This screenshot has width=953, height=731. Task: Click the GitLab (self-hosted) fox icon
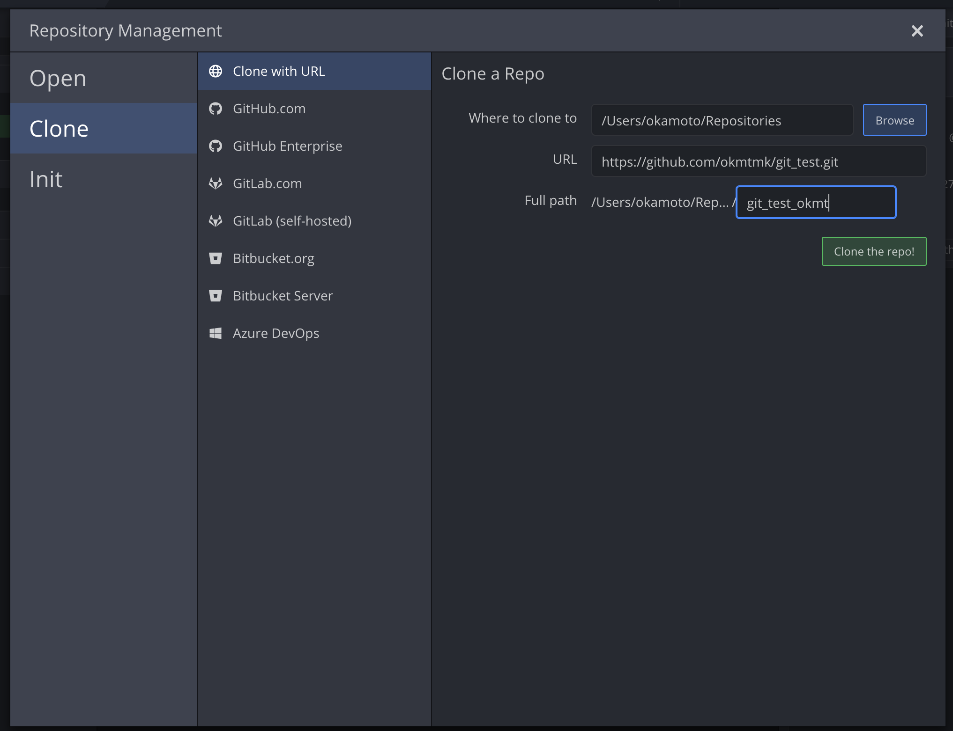(x=216, y=221)
